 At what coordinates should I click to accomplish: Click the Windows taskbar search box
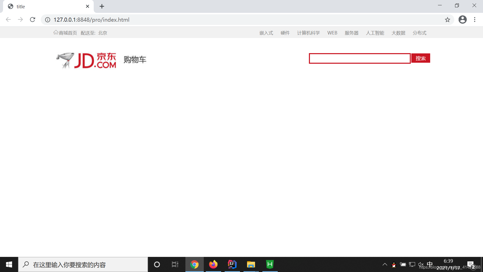[83, 264]
